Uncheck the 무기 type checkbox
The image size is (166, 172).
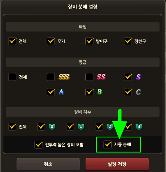coord(51,41)
